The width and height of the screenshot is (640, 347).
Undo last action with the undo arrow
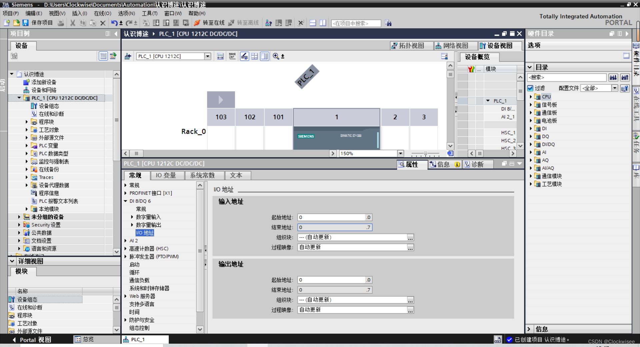(114, 23)
